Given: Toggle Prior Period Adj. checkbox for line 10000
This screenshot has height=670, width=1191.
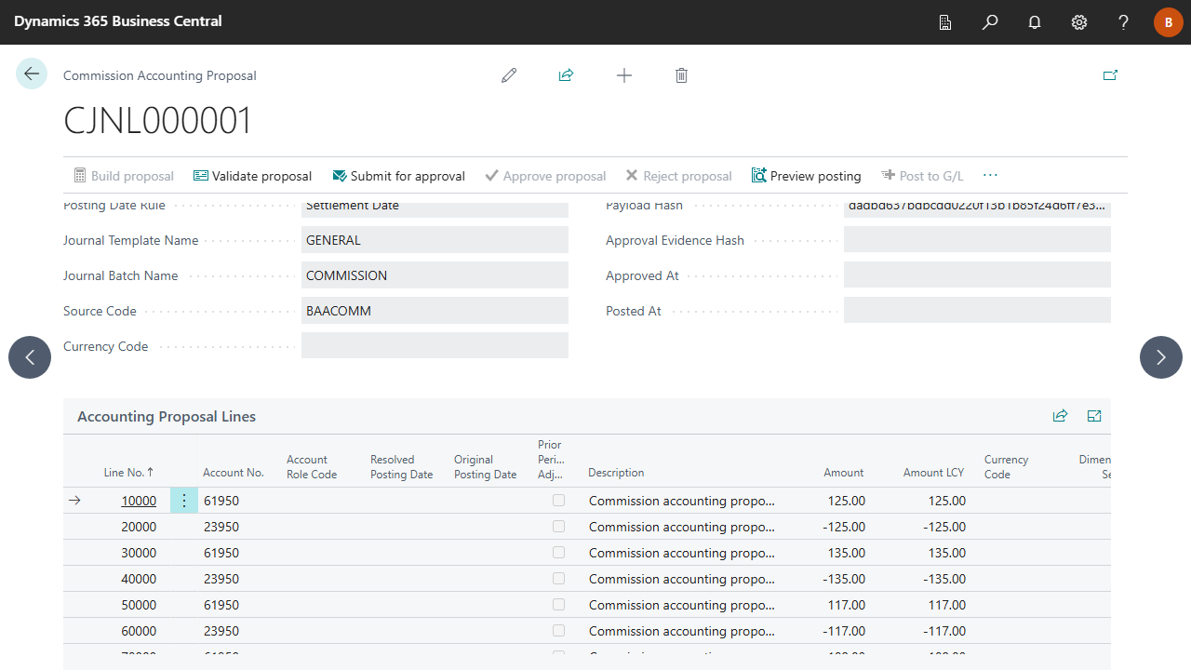Looking at the screenshot, I should [x=558, y=501].
